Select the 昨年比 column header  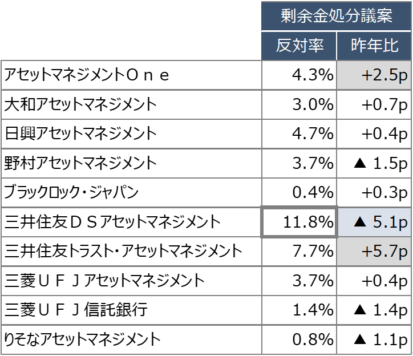pyautogui.click(x=374, y=46)
